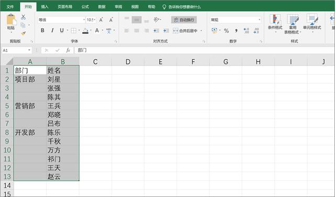The image size is (335, 197).
Task: Increase font size with larger A
Action: (x=101, y=20)
